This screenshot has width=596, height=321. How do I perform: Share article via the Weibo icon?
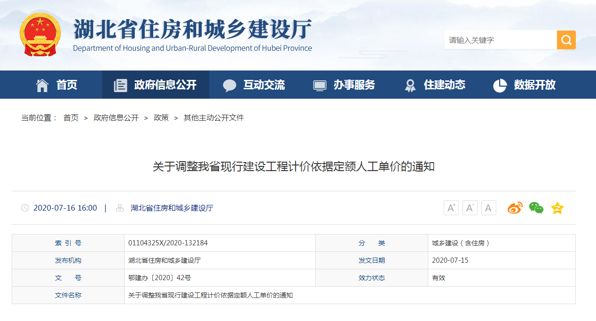515,207
